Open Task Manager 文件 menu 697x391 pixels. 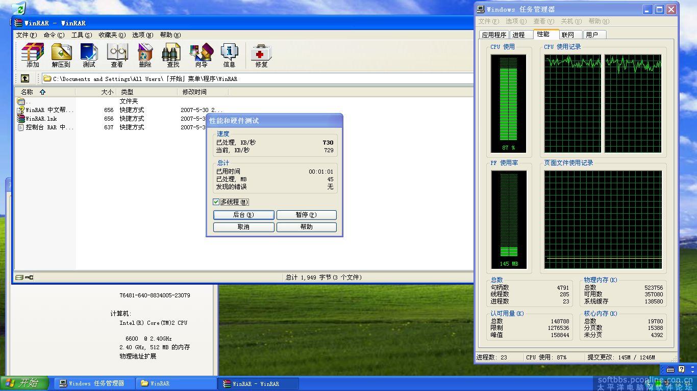click(489, 21)
